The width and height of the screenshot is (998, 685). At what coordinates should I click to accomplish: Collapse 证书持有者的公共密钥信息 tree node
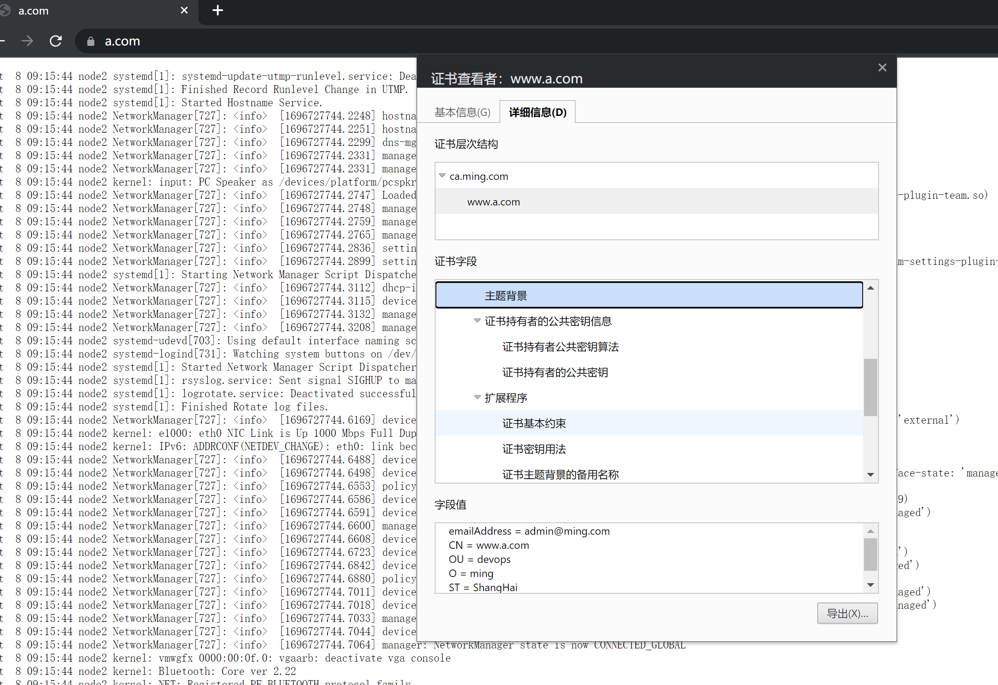477,320
